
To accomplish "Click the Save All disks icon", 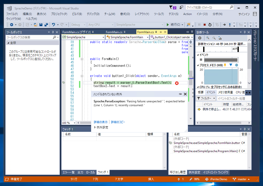I will [46, 25].
